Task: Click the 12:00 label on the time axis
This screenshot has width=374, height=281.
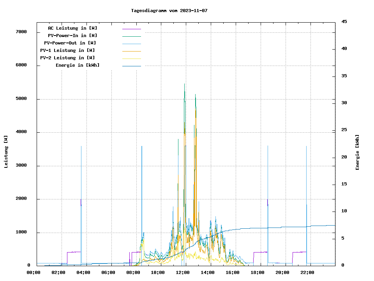Action: click(x=183, y=272)
